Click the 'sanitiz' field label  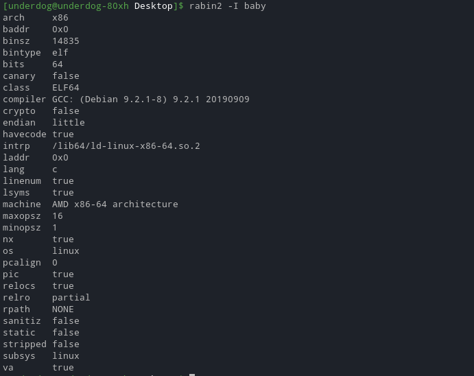pyautogui.click(x=22, y=321)
